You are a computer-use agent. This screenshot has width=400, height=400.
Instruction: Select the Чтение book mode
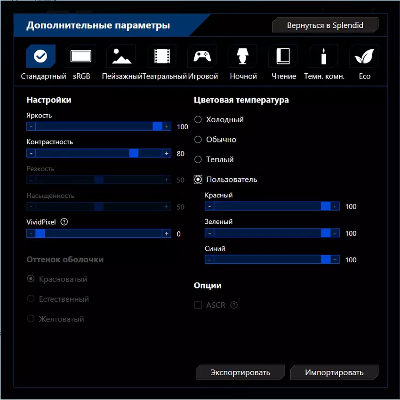[283, 57]
